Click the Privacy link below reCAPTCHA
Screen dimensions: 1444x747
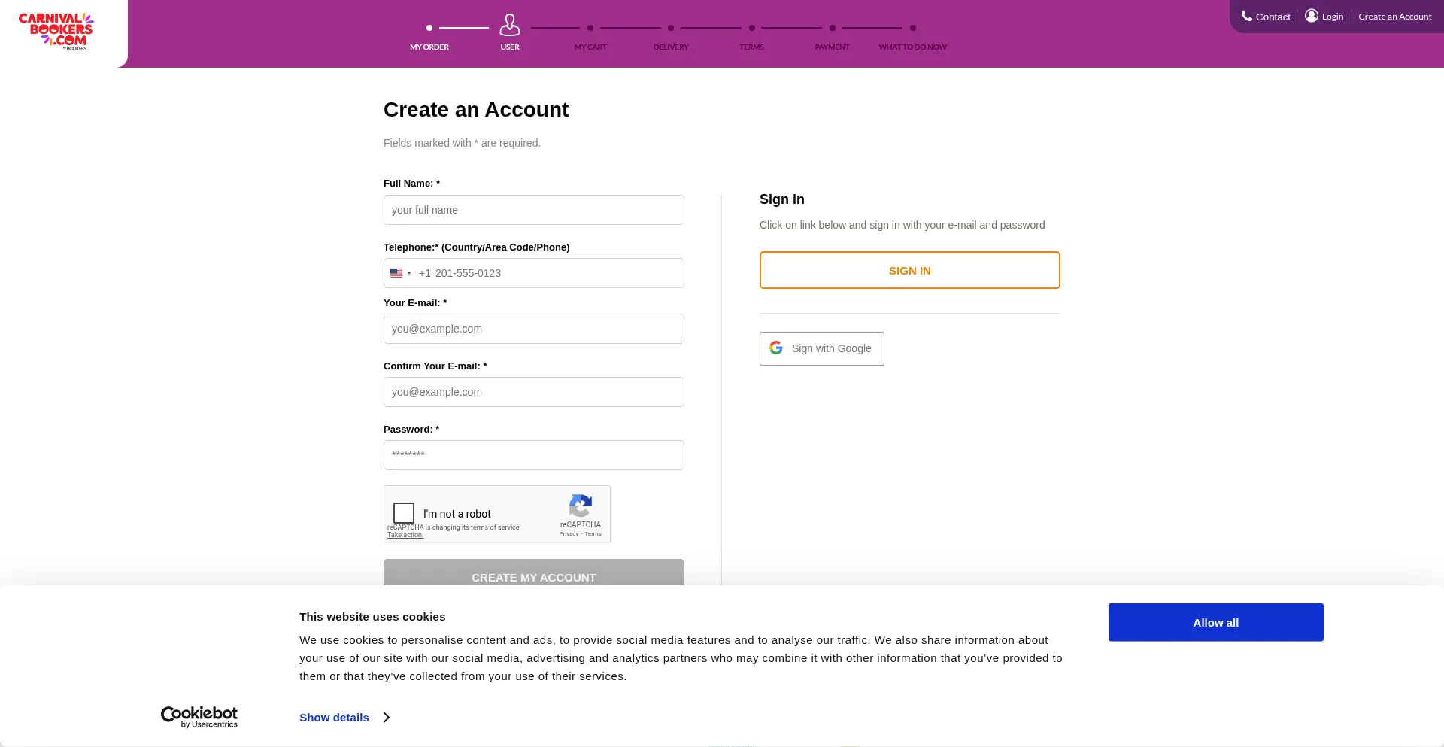[569, 533]
